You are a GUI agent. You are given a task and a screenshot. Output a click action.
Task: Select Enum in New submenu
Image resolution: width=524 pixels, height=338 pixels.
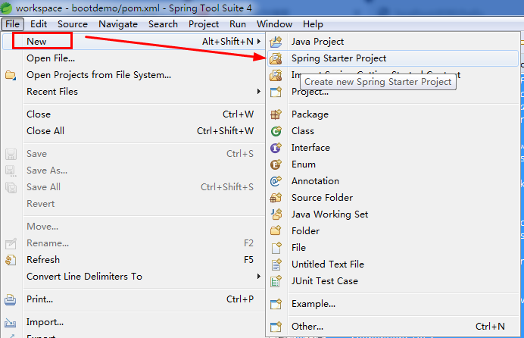pos(393,164)
